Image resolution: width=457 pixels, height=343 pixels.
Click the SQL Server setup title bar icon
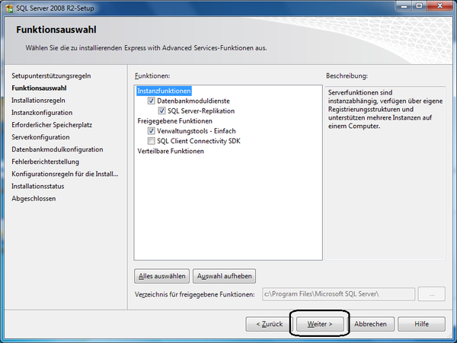pos(9,8)
